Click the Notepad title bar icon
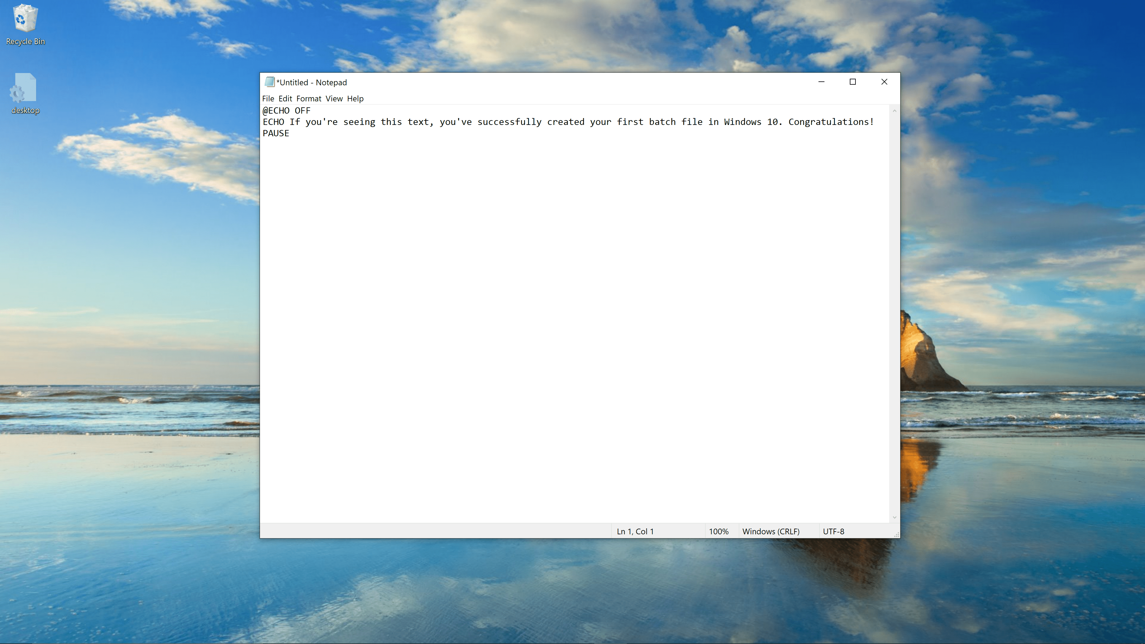1145x644 pixels. point(270,82)
